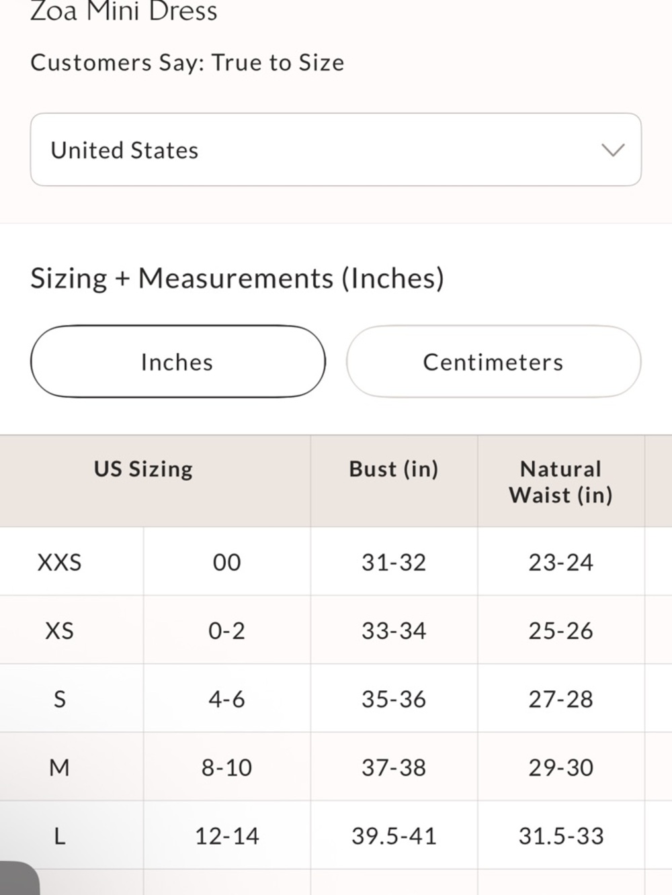The width and height of the screenshot is (672, 895).
Task: Select the XS size row label
Action: [59, 630]
